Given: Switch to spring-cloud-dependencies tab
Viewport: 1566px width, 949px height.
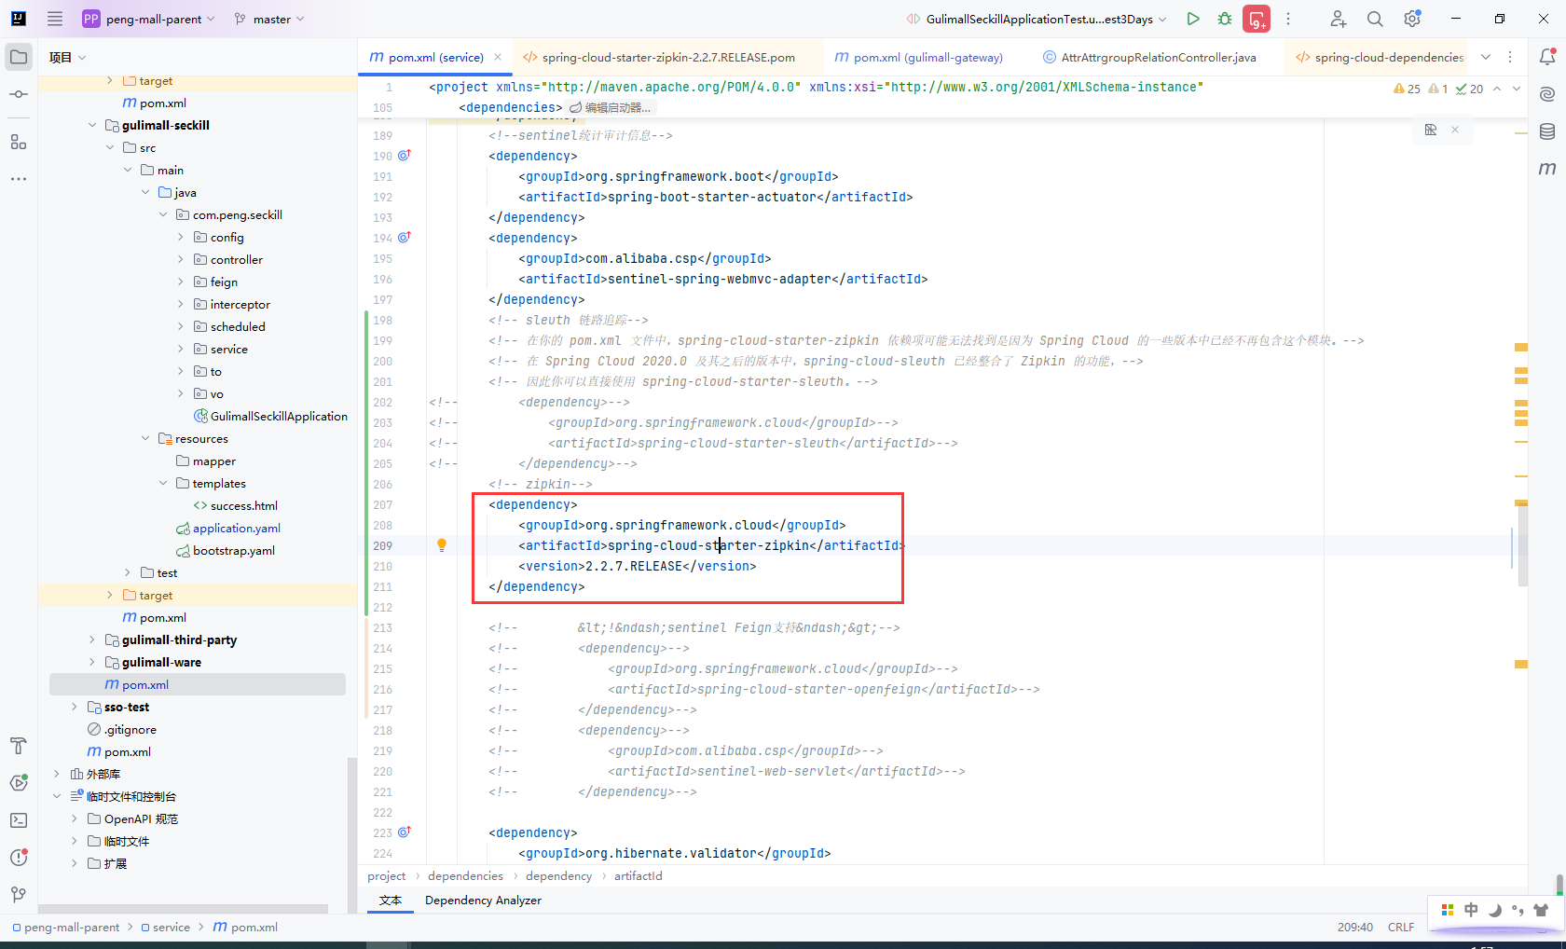Looking at the screenshot, I should (1380, 57).
